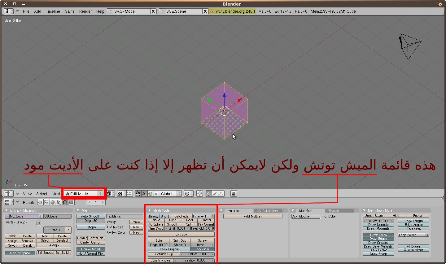Adjust the Offset: 1.00 slider
This screenshot has width=446, height=264.
point(197,254)
